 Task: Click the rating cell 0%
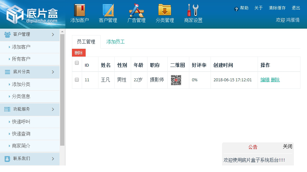(195, 80)
